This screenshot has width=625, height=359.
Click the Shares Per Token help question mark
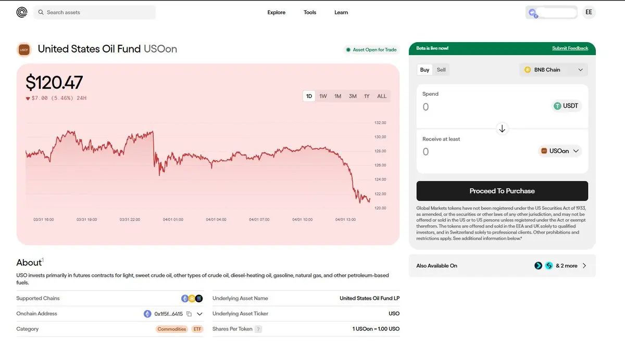(258, 329)
